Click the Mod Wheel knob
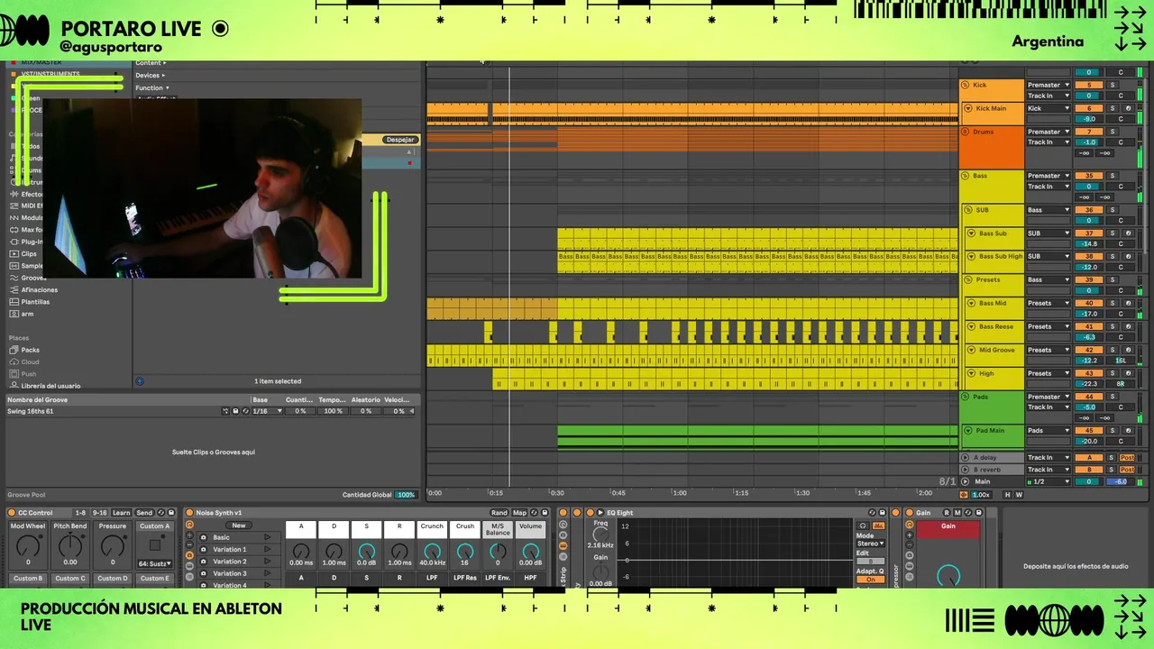Image resolution: width=1154 pixels, height=649 pixels. pos(28,546)
